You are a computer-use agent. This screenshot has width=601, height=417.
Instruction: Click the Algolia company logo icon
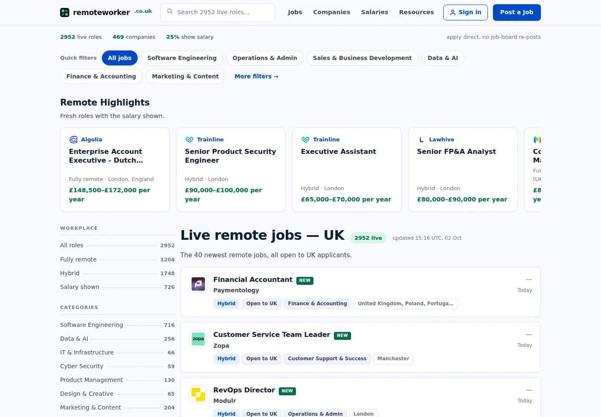click(x=73, y=140)
